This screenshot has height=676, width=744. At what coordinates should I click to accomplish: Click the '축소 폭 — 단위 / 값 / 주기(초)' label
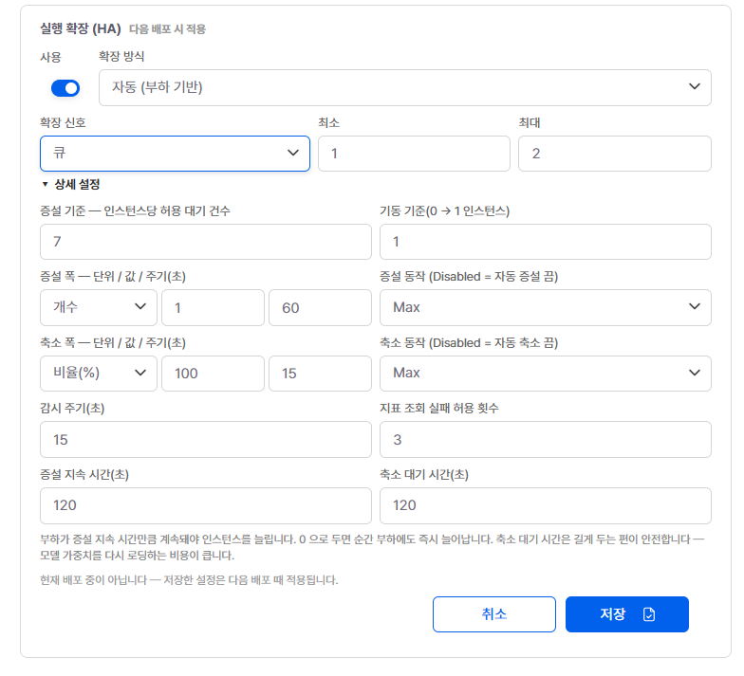113,343
